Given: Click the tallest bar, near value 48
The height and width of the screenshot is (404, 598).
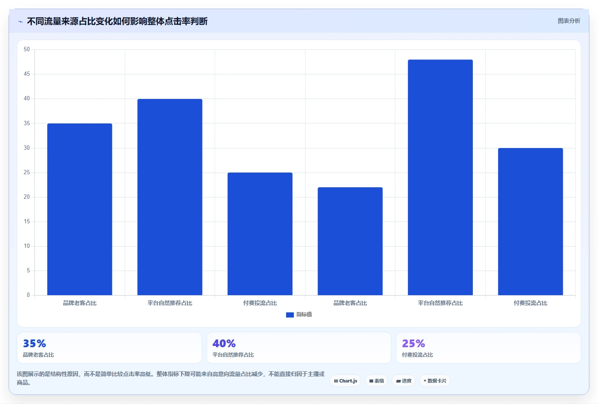Looking at the screenshot, I should [x=440, y=177].
